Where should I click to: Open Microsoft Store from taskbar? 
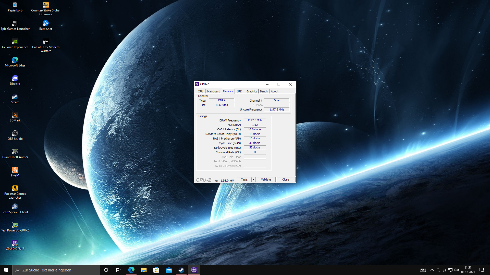pyautogui.click(x=156, y=270)
